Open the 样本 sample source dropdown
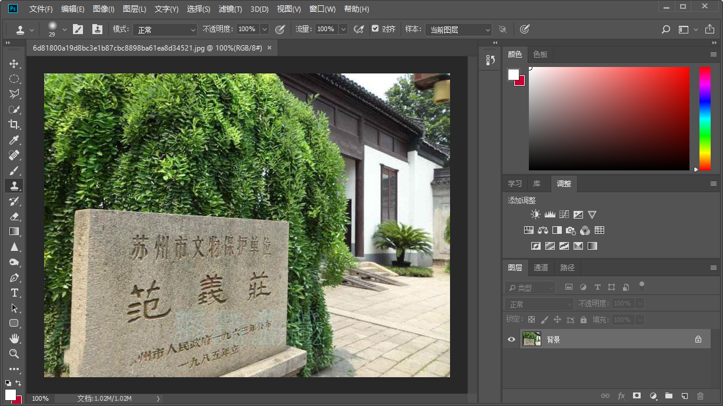723x406 pixels. pos(458,29)
